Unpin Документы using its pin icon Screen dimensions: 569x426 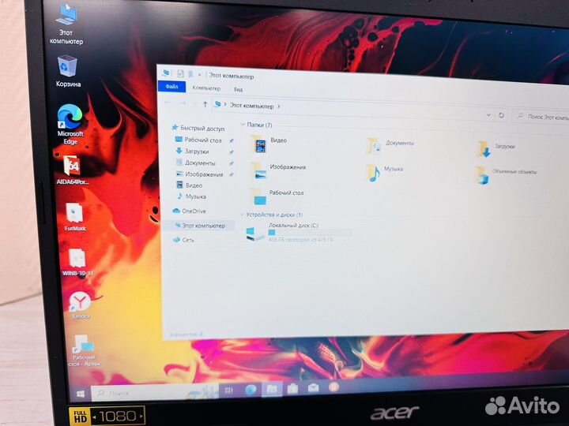pos(231,163)
